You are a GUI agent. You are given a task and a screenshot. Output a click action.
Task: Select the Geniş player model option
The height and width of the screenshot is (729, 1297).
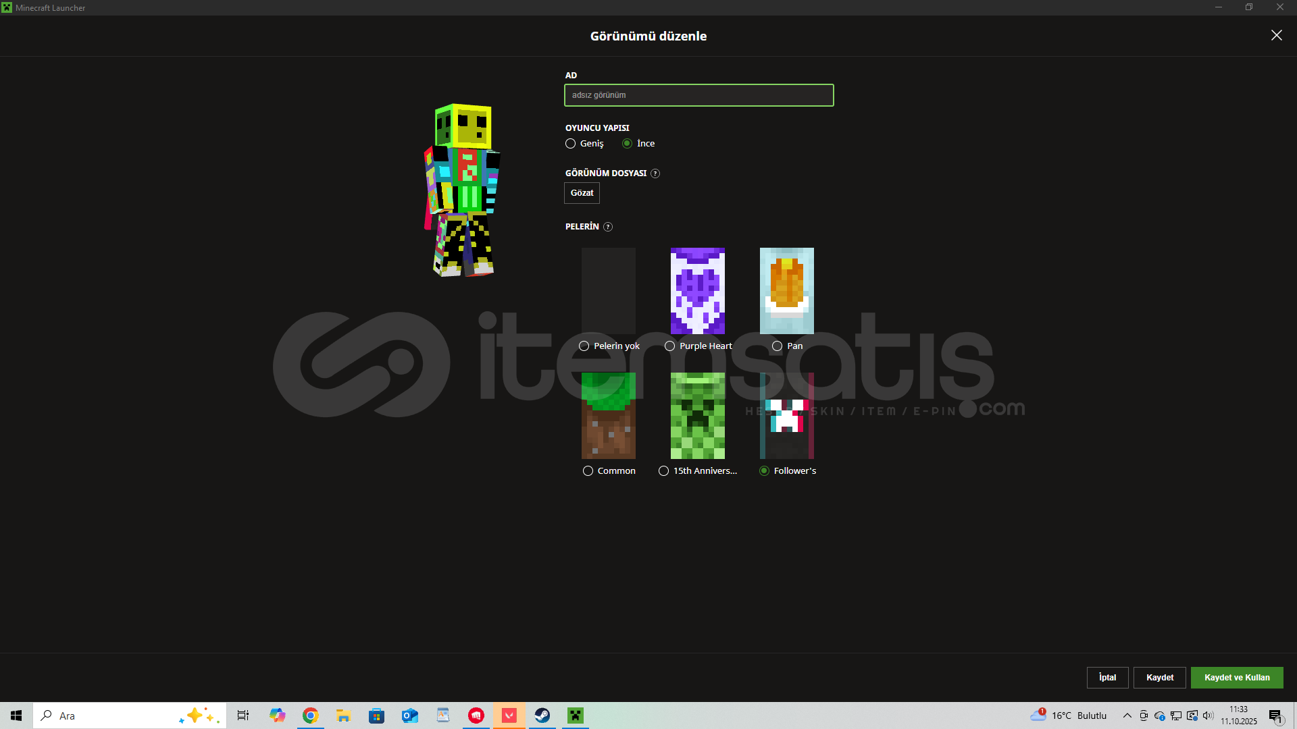tap(570, 143)
